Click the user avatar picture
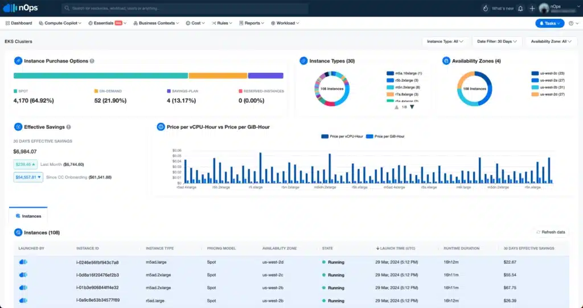 pos(544,8)
